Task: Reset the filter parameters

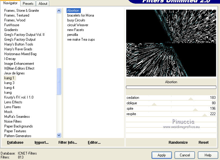Action: pyautogui.click(x=203, y=143)
